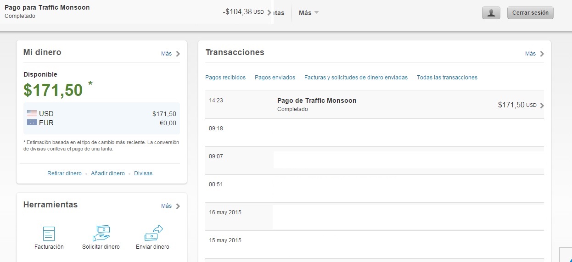Viewport: 572px width, 262px height.
Task: Click the 09:18 transaction row time
Action: 216,128
